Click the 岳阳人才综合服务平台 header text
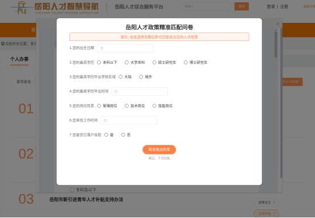 click(x=139, y=7)
